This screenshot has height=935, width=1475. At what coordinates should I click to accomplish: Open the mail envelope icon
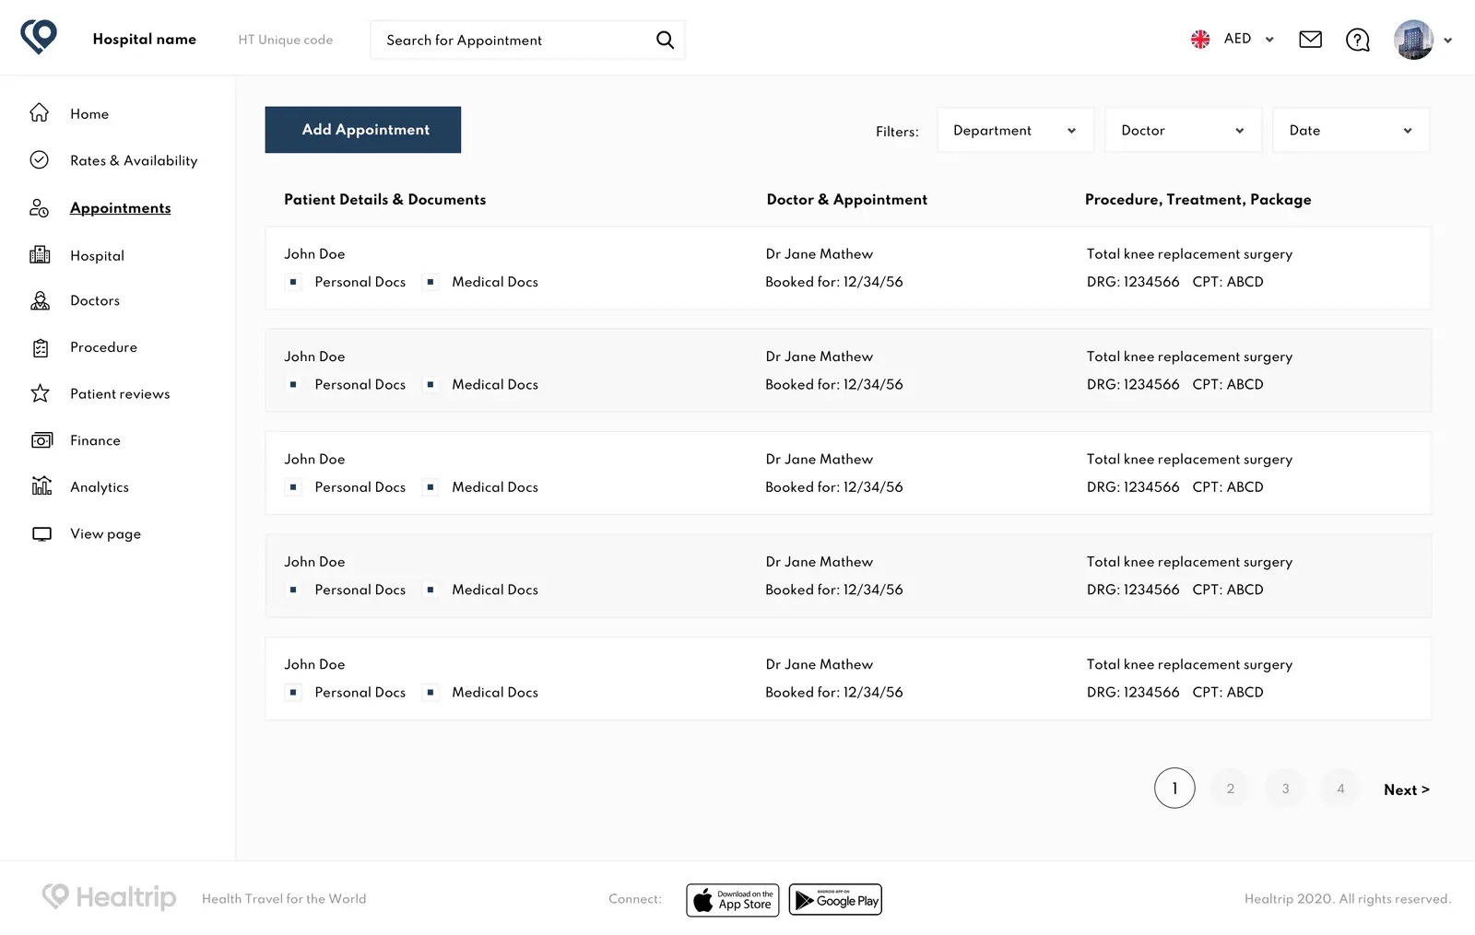tap(1310, 40)
